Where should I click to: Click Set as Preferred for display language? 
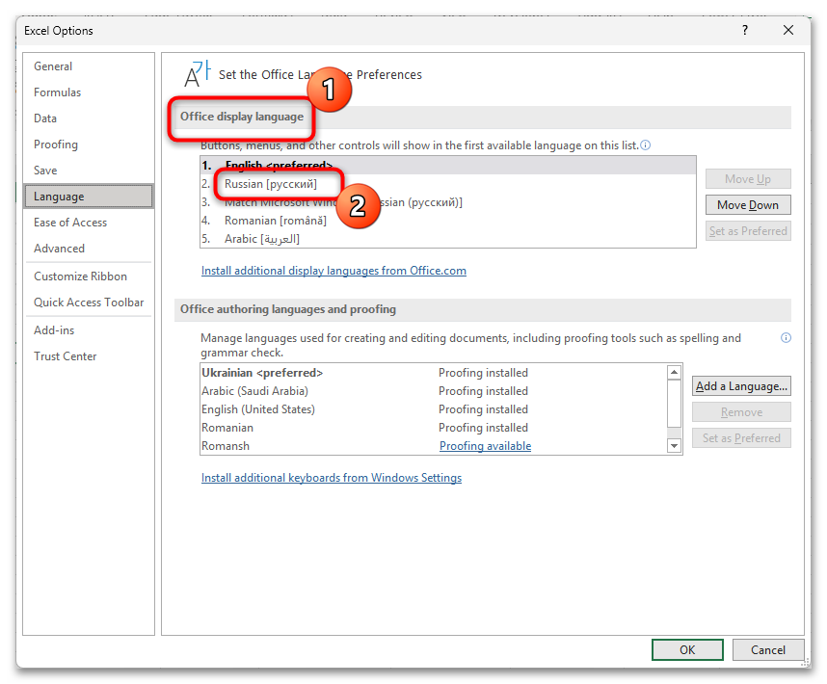point(747,231)
